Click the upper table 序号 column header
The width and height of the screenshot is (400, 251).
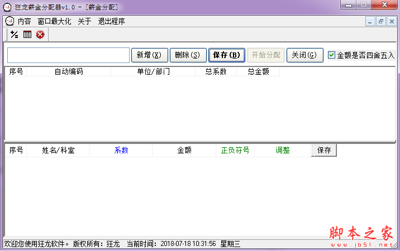tap(16, 71)
